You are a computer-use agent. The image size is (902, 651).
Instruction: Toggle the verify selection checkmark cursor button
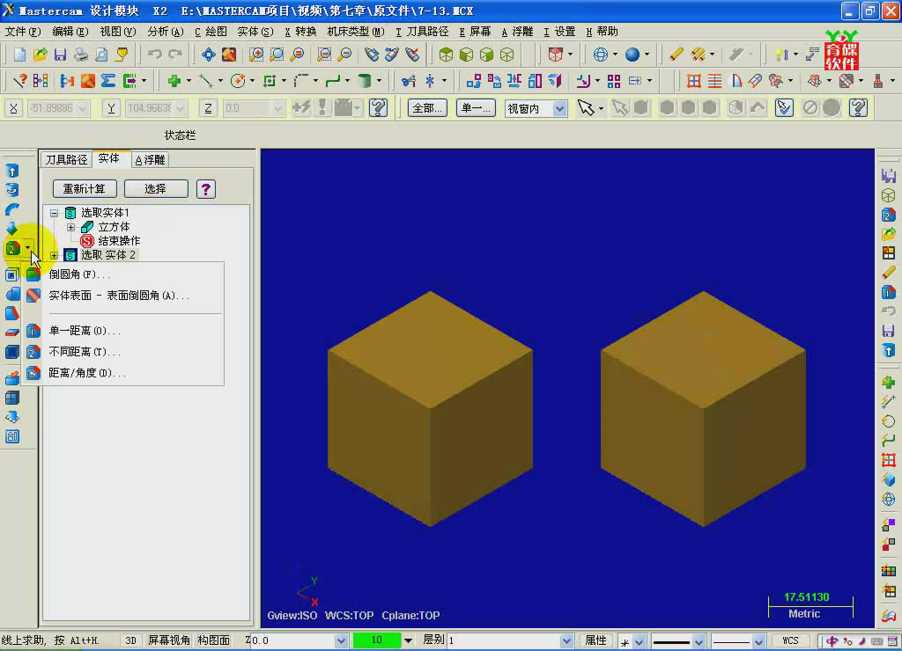click(x=784, y=108)
